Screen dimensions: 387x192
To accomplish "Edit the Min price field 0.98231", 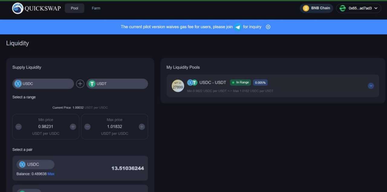I will click(46, 126).
